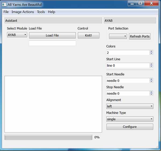Decrease Start Needle with the down arrow

[x=151, y=81]
